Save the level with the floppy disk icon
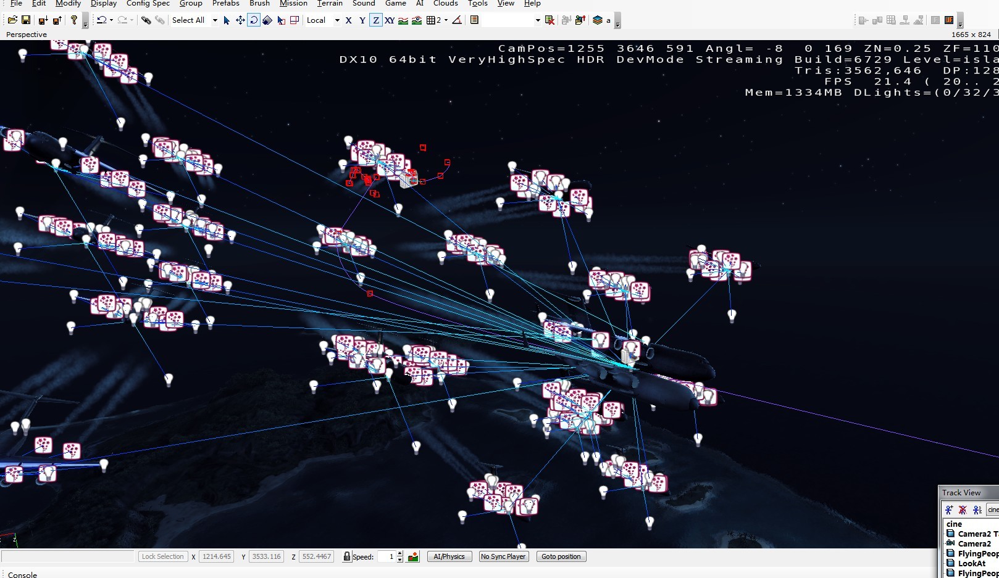 pos(26,20)
